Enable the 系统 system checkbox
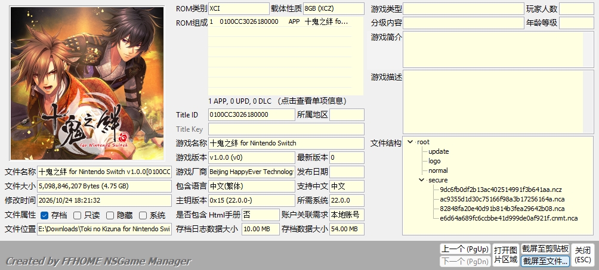 (143, 215)
